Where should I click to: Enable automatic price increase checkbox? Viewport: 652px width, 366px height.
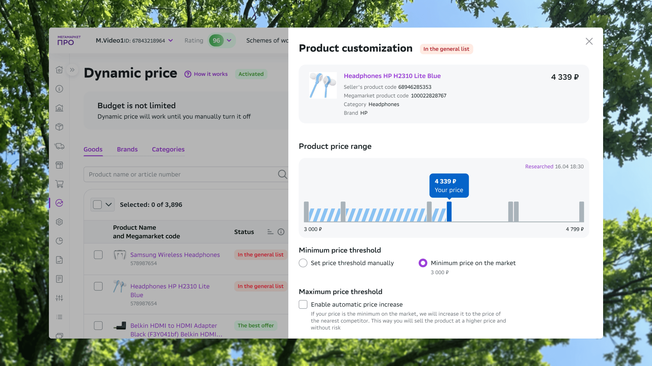point(303,304)
